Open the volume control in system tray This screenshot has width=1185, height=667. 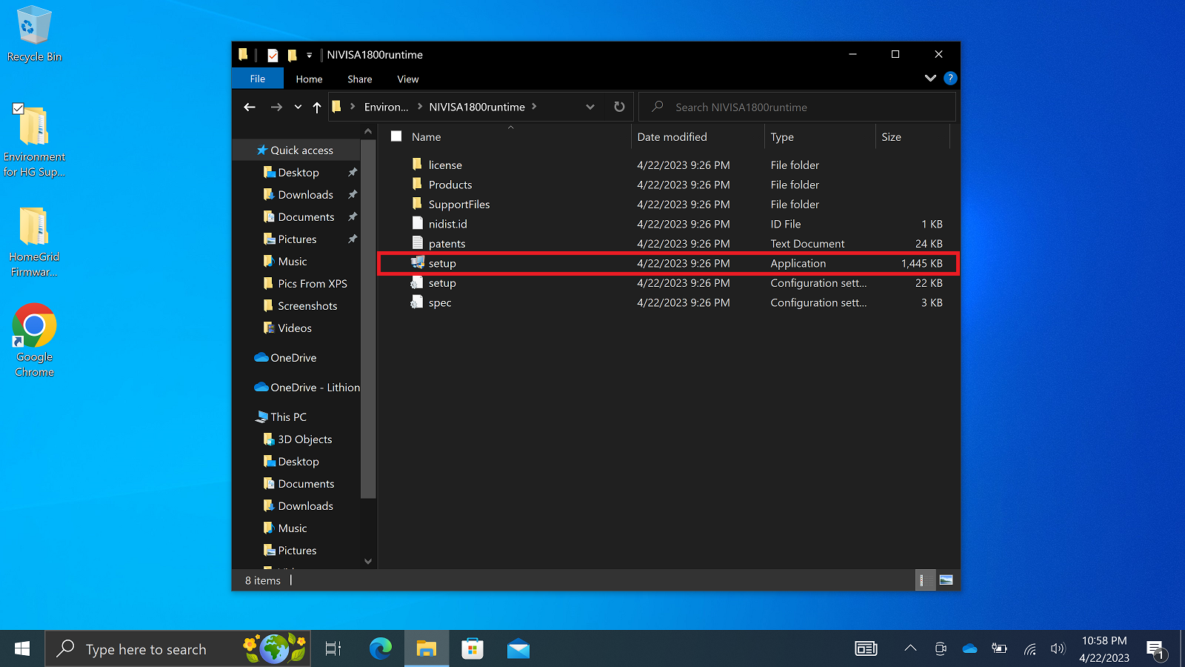1058,649
